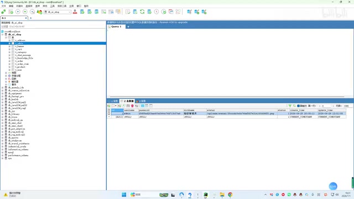Image resolution: width=354 pixels, height=199 pixels.
Task: Open the last menu bar item
Action: [x=86, y=6]
